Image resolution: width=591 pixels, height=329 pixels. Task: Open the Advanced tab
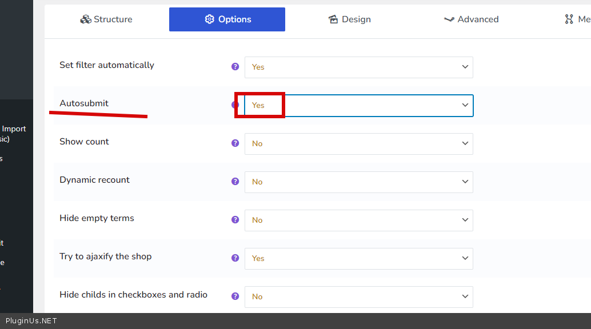(471, 19)
